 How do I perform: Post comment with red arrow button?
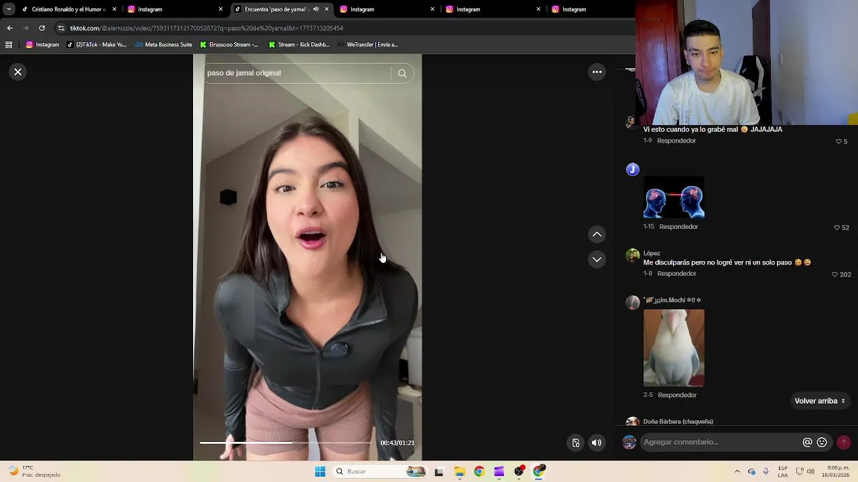843,442
